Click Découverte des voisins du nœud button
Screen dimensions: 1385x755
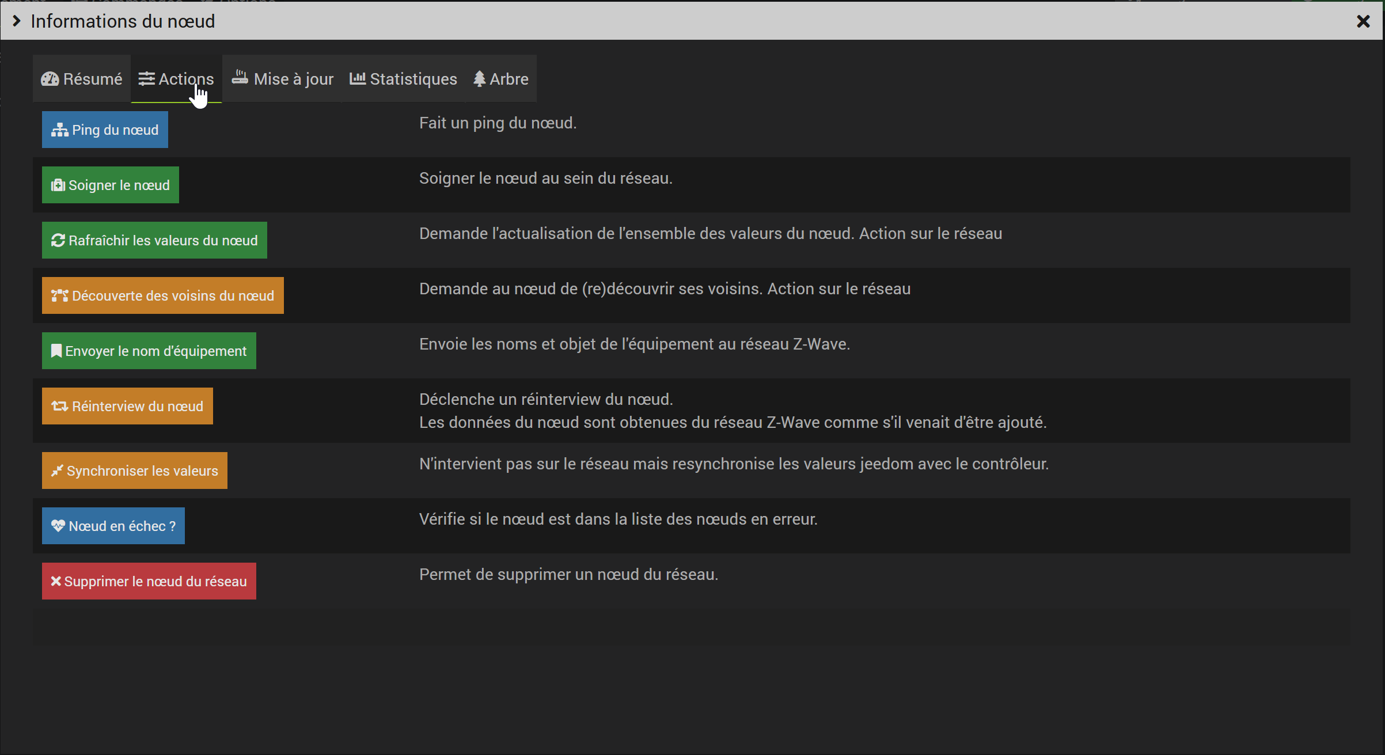point(163,295)
